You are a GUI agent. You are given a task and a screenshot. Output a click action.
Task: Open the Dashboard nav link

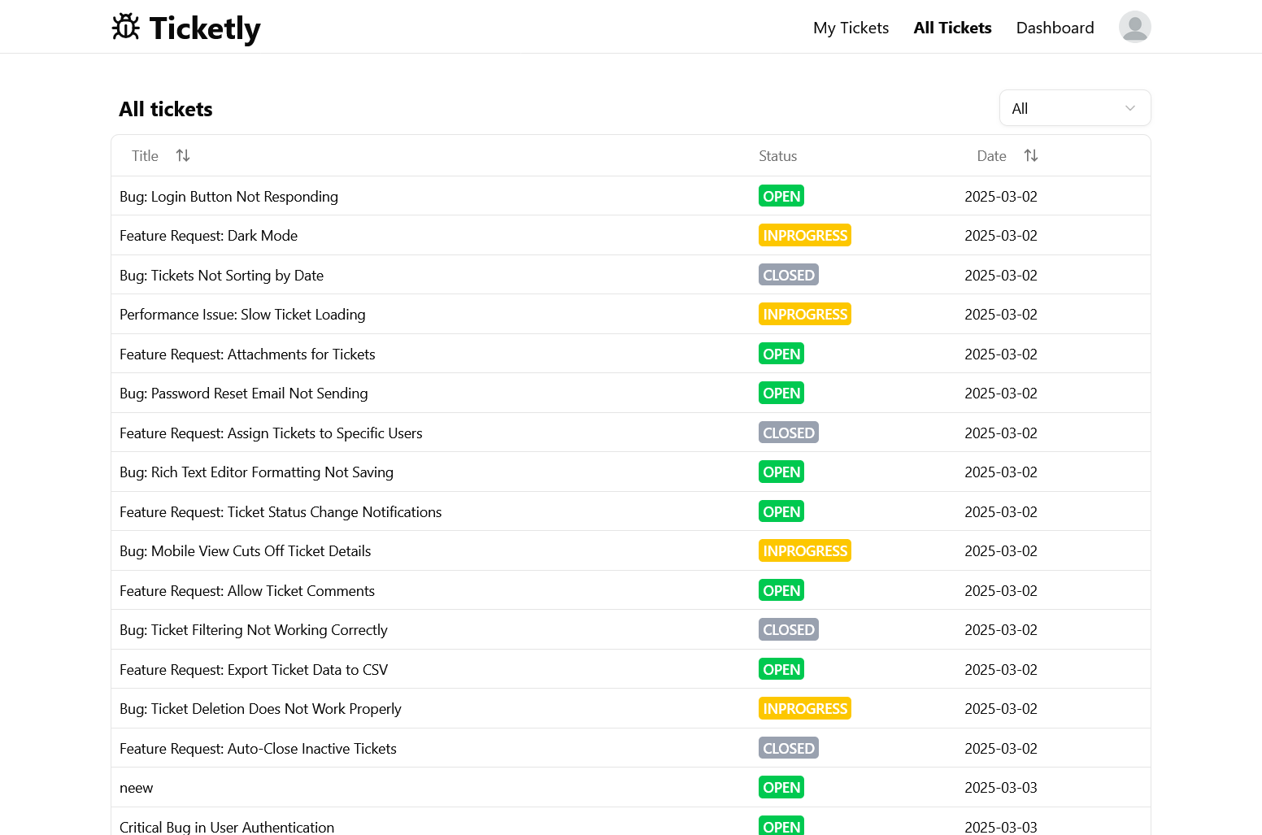(x=1055, y=28)
